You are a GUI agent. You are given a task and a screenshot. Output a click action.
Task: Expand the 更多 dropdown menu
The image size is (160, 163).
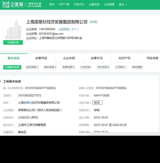pos(123,5)
